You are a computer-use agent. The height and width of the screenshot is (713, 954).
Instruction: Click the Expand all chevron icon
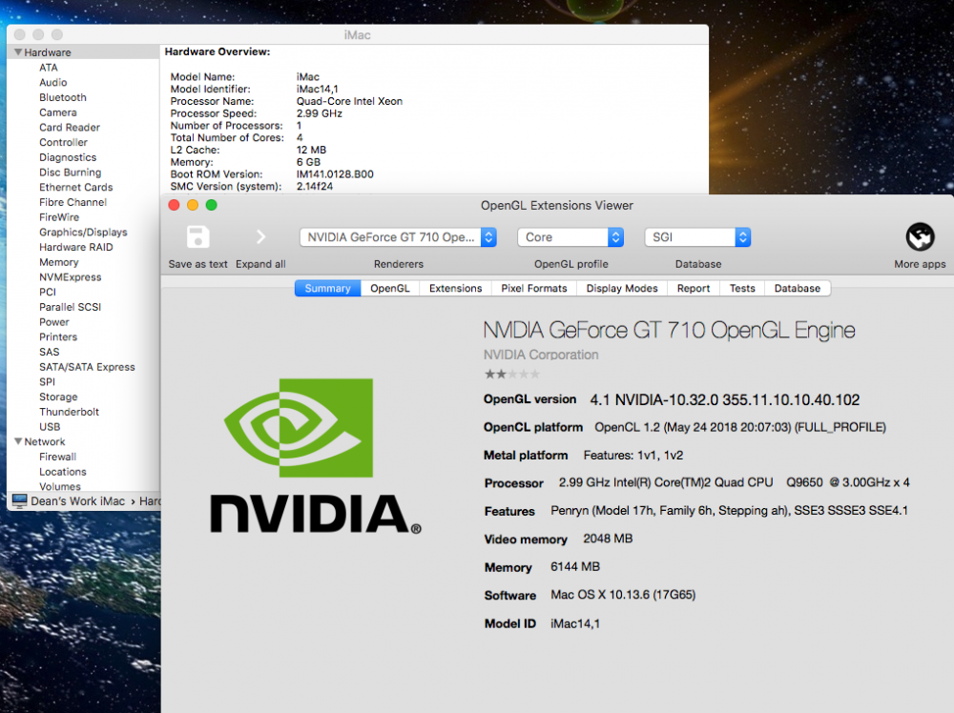coord(260,237)
